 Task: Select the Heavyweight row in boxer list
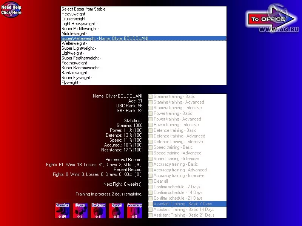[143, 14]
